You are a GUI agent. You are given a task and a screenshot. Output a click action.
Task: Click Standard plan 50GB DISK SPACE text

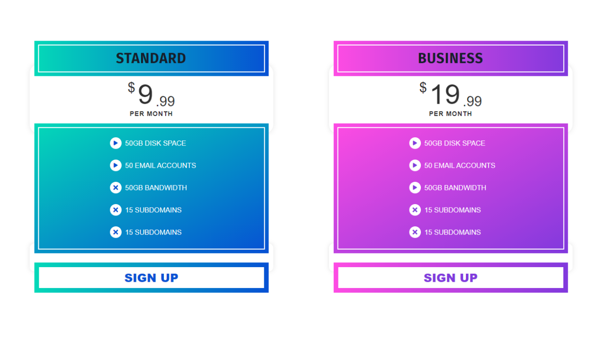pos(155,143)
